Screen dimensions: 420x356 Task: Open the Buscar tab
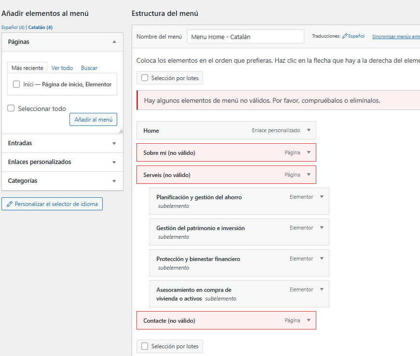click(89, 68)
